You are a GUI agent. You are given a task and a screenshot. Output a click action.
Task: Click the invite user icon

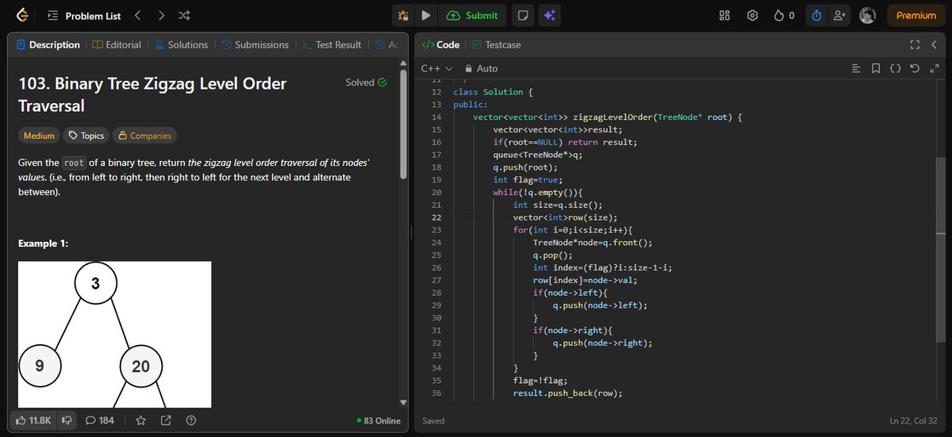[x=839, y=15]
